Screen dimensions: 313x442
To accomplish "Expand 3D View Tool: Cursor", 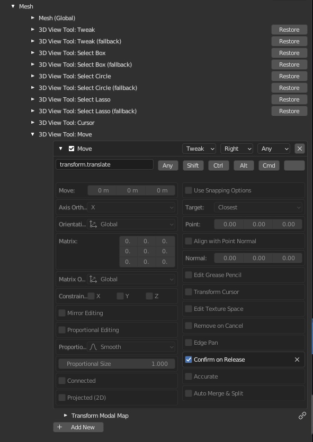I will (33, 123).
